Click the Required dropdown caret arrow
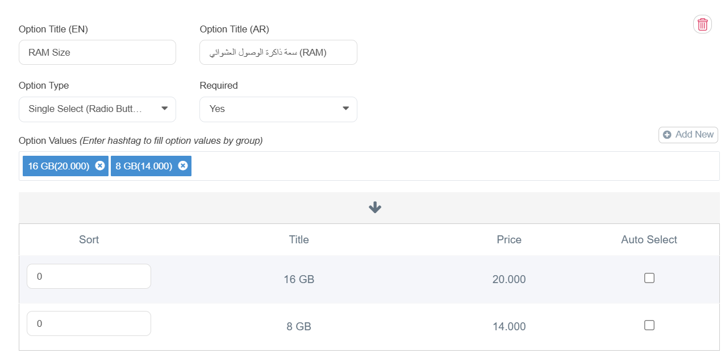This screenshot has height=357, width=725. point(345,109)
